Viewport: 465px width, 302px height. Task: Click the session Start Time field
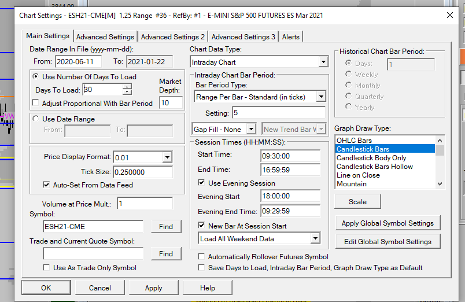coord(290,156)
